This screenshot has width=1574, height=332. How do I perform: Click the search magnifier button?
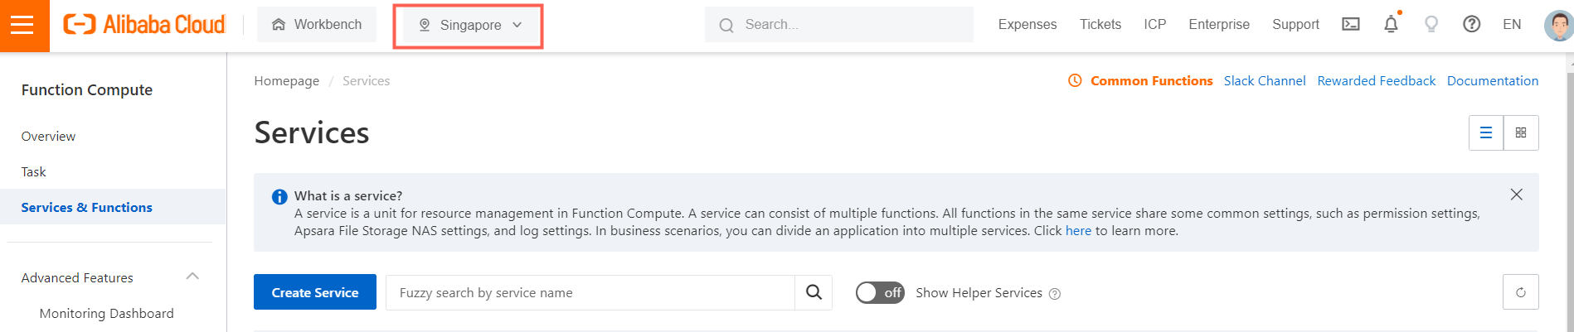coord(814,292)
